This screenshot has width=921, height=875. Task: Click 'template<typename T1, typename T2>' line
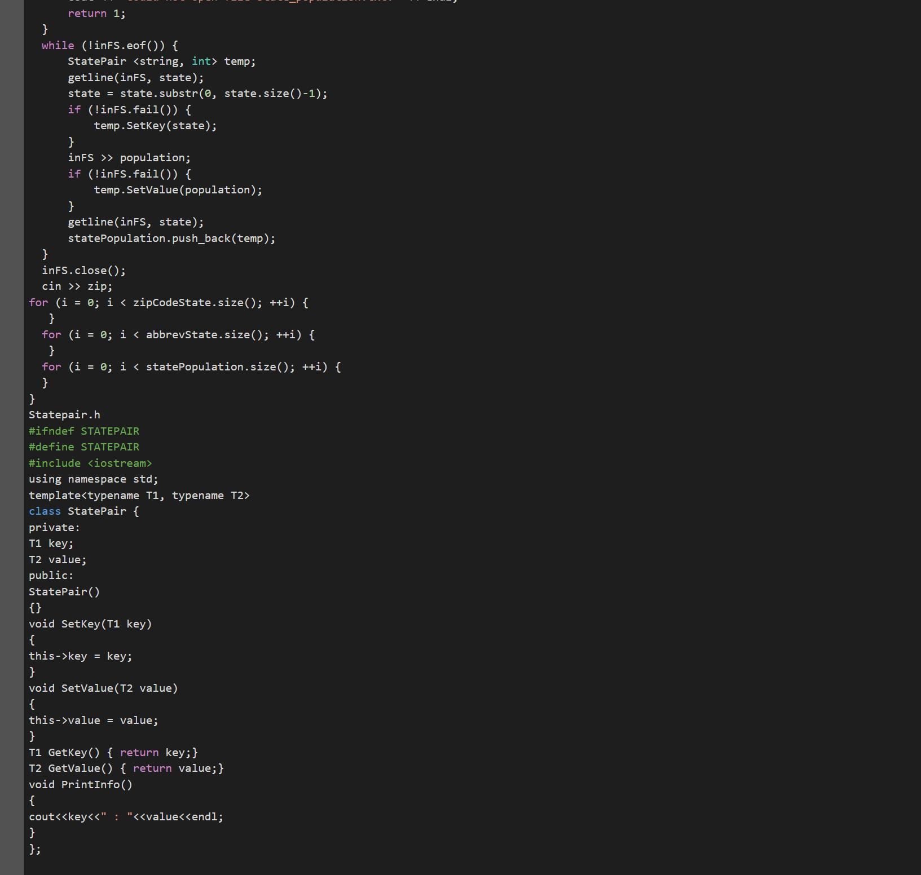tap(139, 496)
